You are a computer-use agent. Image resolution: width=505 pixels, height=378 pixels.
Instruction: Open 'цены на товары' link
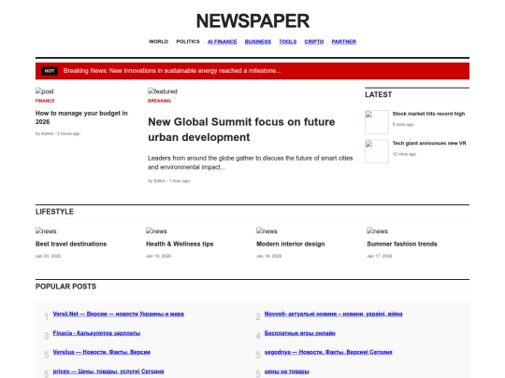pos(287,371)
